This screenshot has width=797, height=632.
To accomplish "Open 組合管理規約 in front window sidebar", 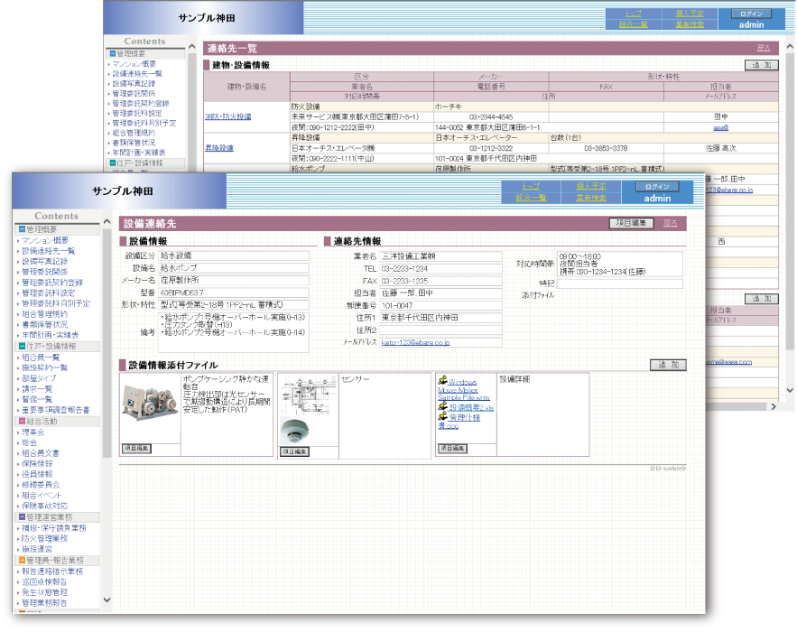I will (x=45, y=314).
